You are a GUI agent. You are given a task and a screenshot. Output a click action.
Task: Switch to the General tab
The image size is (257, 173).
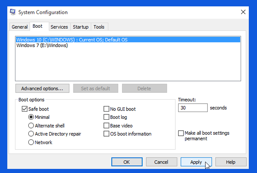[20, 27]
